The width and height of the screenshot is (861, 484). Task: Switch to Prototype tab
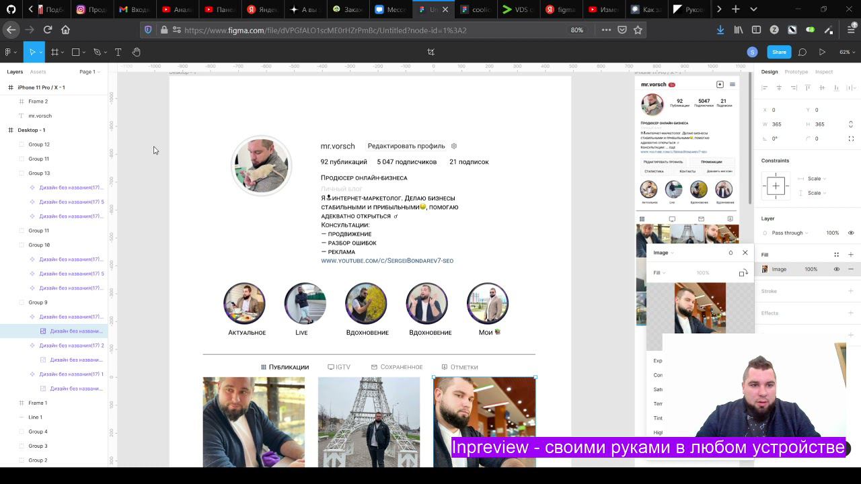click(x=796, y=72)
